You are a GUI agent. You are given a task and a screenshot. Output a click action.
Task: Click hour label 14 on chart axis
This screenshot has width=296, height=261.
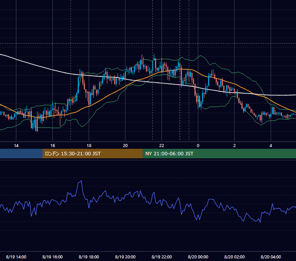[16, 146]
